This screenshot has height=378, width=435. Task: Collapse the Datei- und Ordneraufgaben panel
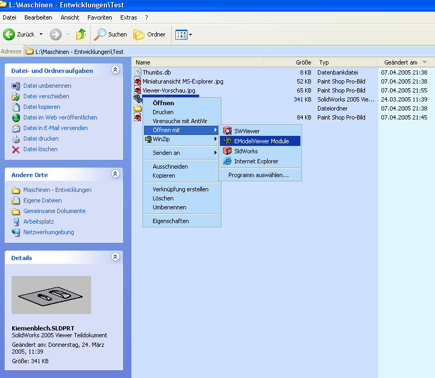pyautogui.click(x=115, y=70)
